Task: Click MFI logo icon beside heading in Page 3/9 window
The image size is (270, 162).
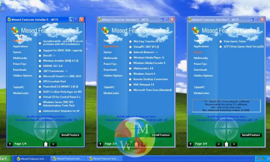Action: (x=195, y=30)
